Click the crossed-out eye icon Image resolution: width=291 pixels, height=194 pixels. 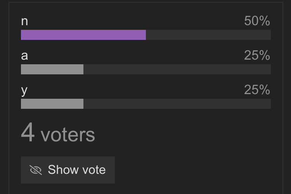[x=36, y=170]
